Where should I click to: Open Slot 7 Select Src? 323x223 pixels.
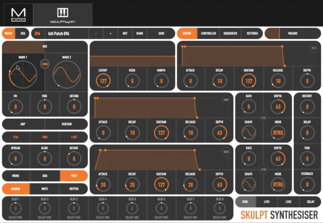[190, 217]
